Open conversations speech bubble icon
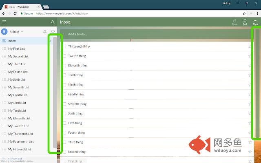Image resolution: width=261 pixels, height=163 pixels. pos(53,31)
